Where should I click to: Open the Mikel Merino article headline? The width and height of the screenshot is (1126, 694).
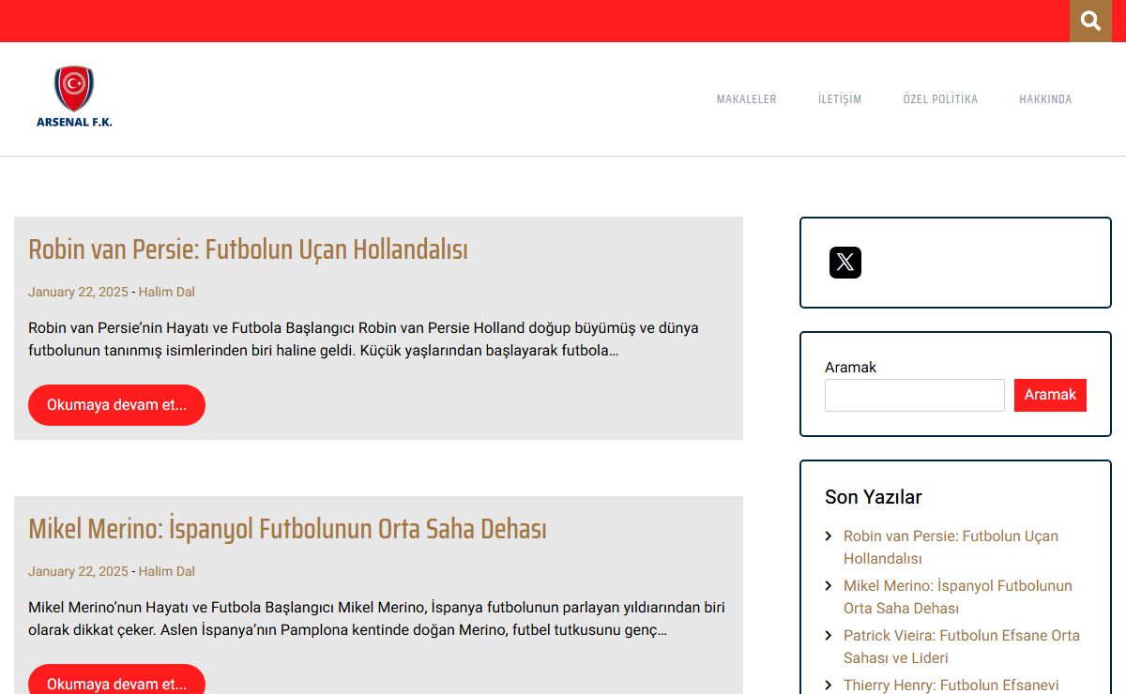[x=287, y=529]
